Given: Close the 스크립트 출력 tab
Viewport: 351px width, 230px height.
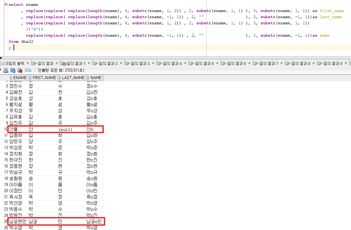Looking at the screenshot, I should point(28,63).
